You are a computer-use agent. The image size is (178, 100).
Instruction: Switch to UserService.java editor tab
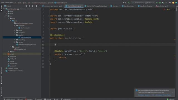pos(129,6)
